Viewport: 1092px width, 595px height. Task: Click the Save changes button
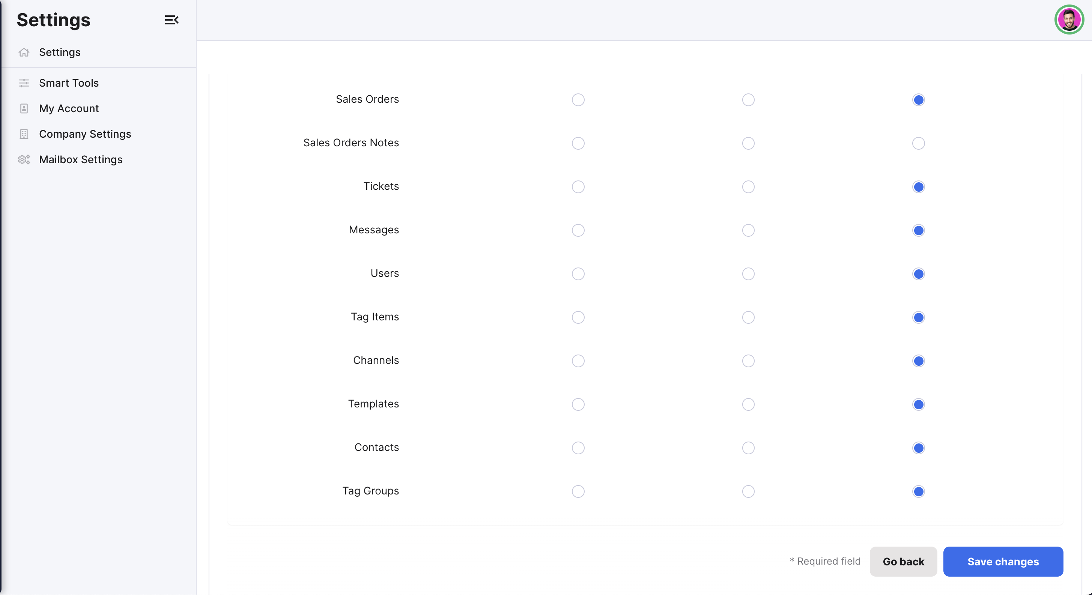[x=1003, y=562]
